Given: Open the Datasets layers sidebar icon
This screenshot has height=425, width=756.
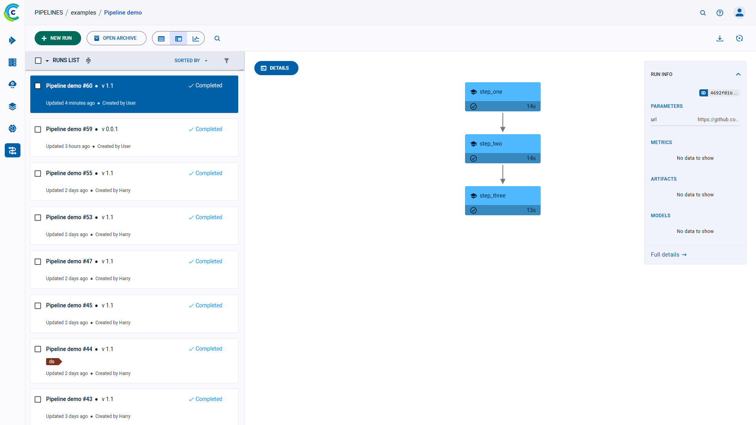Looking at the screenshot, I should pyautogui.click(x=13, y=107).
